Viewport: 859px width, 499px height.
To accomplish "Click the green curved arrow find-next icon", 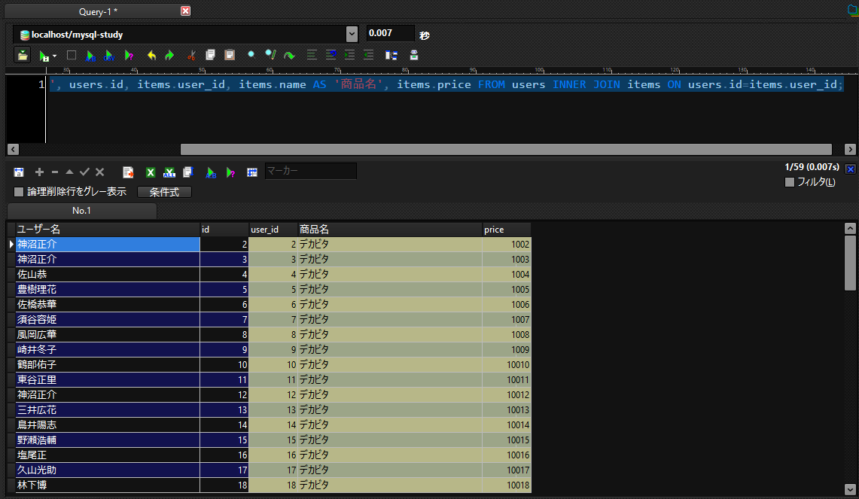I will (x=289, y=56).
